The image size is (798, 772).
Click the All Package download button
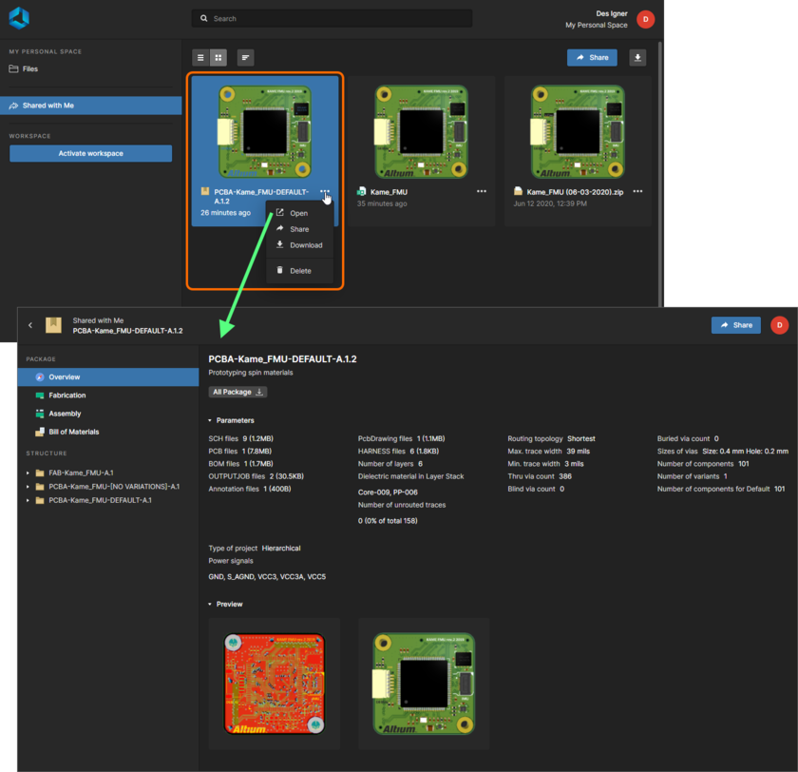(x=237, y=391)
